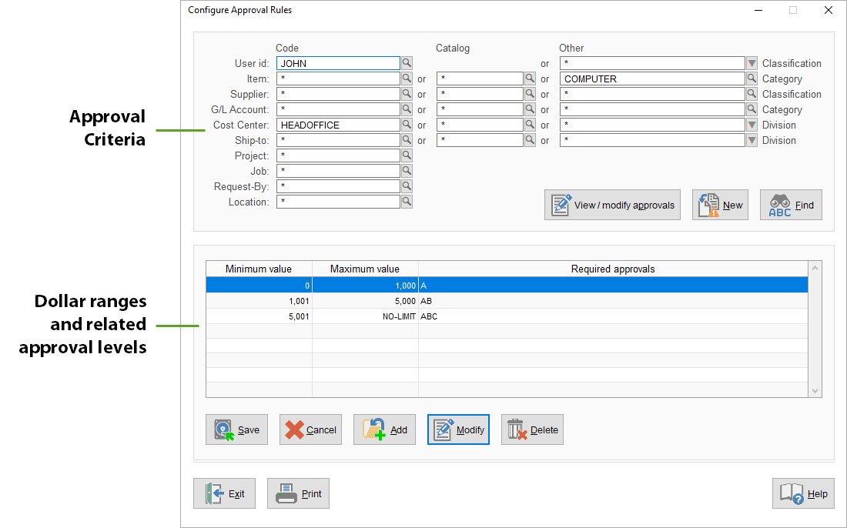847x528 pixels.
Task: Click the User id lookup magnifier icon
Action: coord(407,63)
